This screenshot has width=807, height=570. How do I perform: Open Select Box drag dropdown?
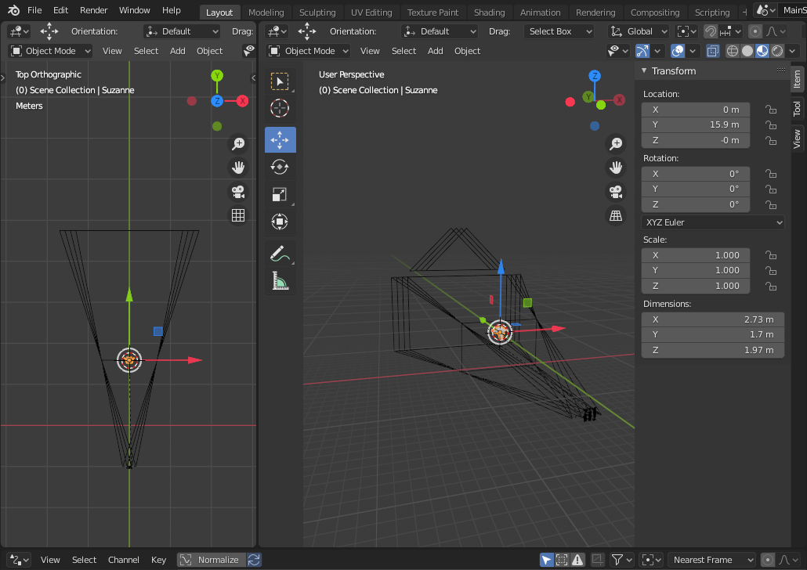tap(559, 31)
